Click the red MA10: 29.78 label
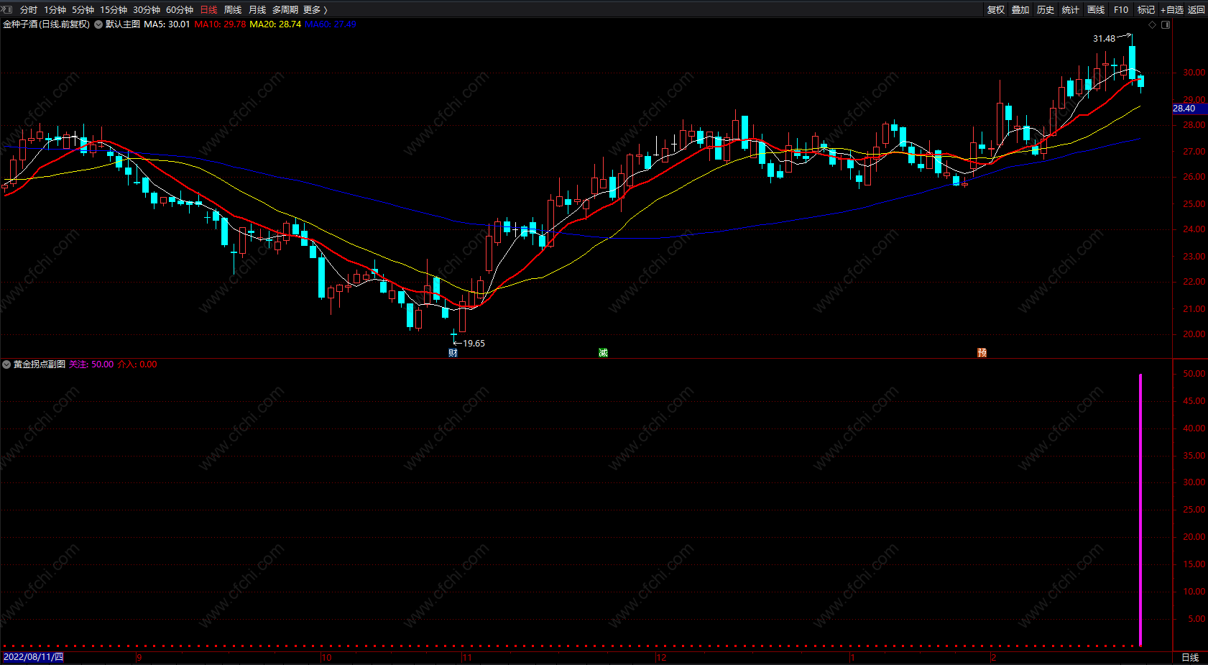 coord(220,24)
